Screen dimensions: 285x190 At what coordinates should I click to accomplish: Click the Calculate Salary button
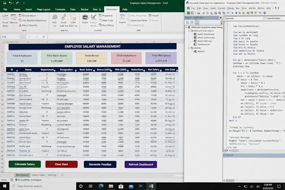coord(25,164)
